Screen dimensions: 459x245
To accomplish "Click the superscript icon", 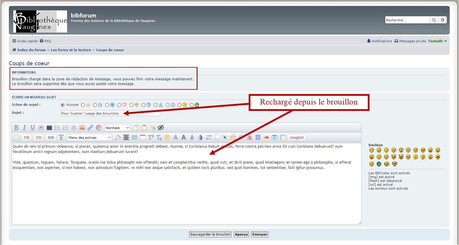I will [x=151, y=138].
